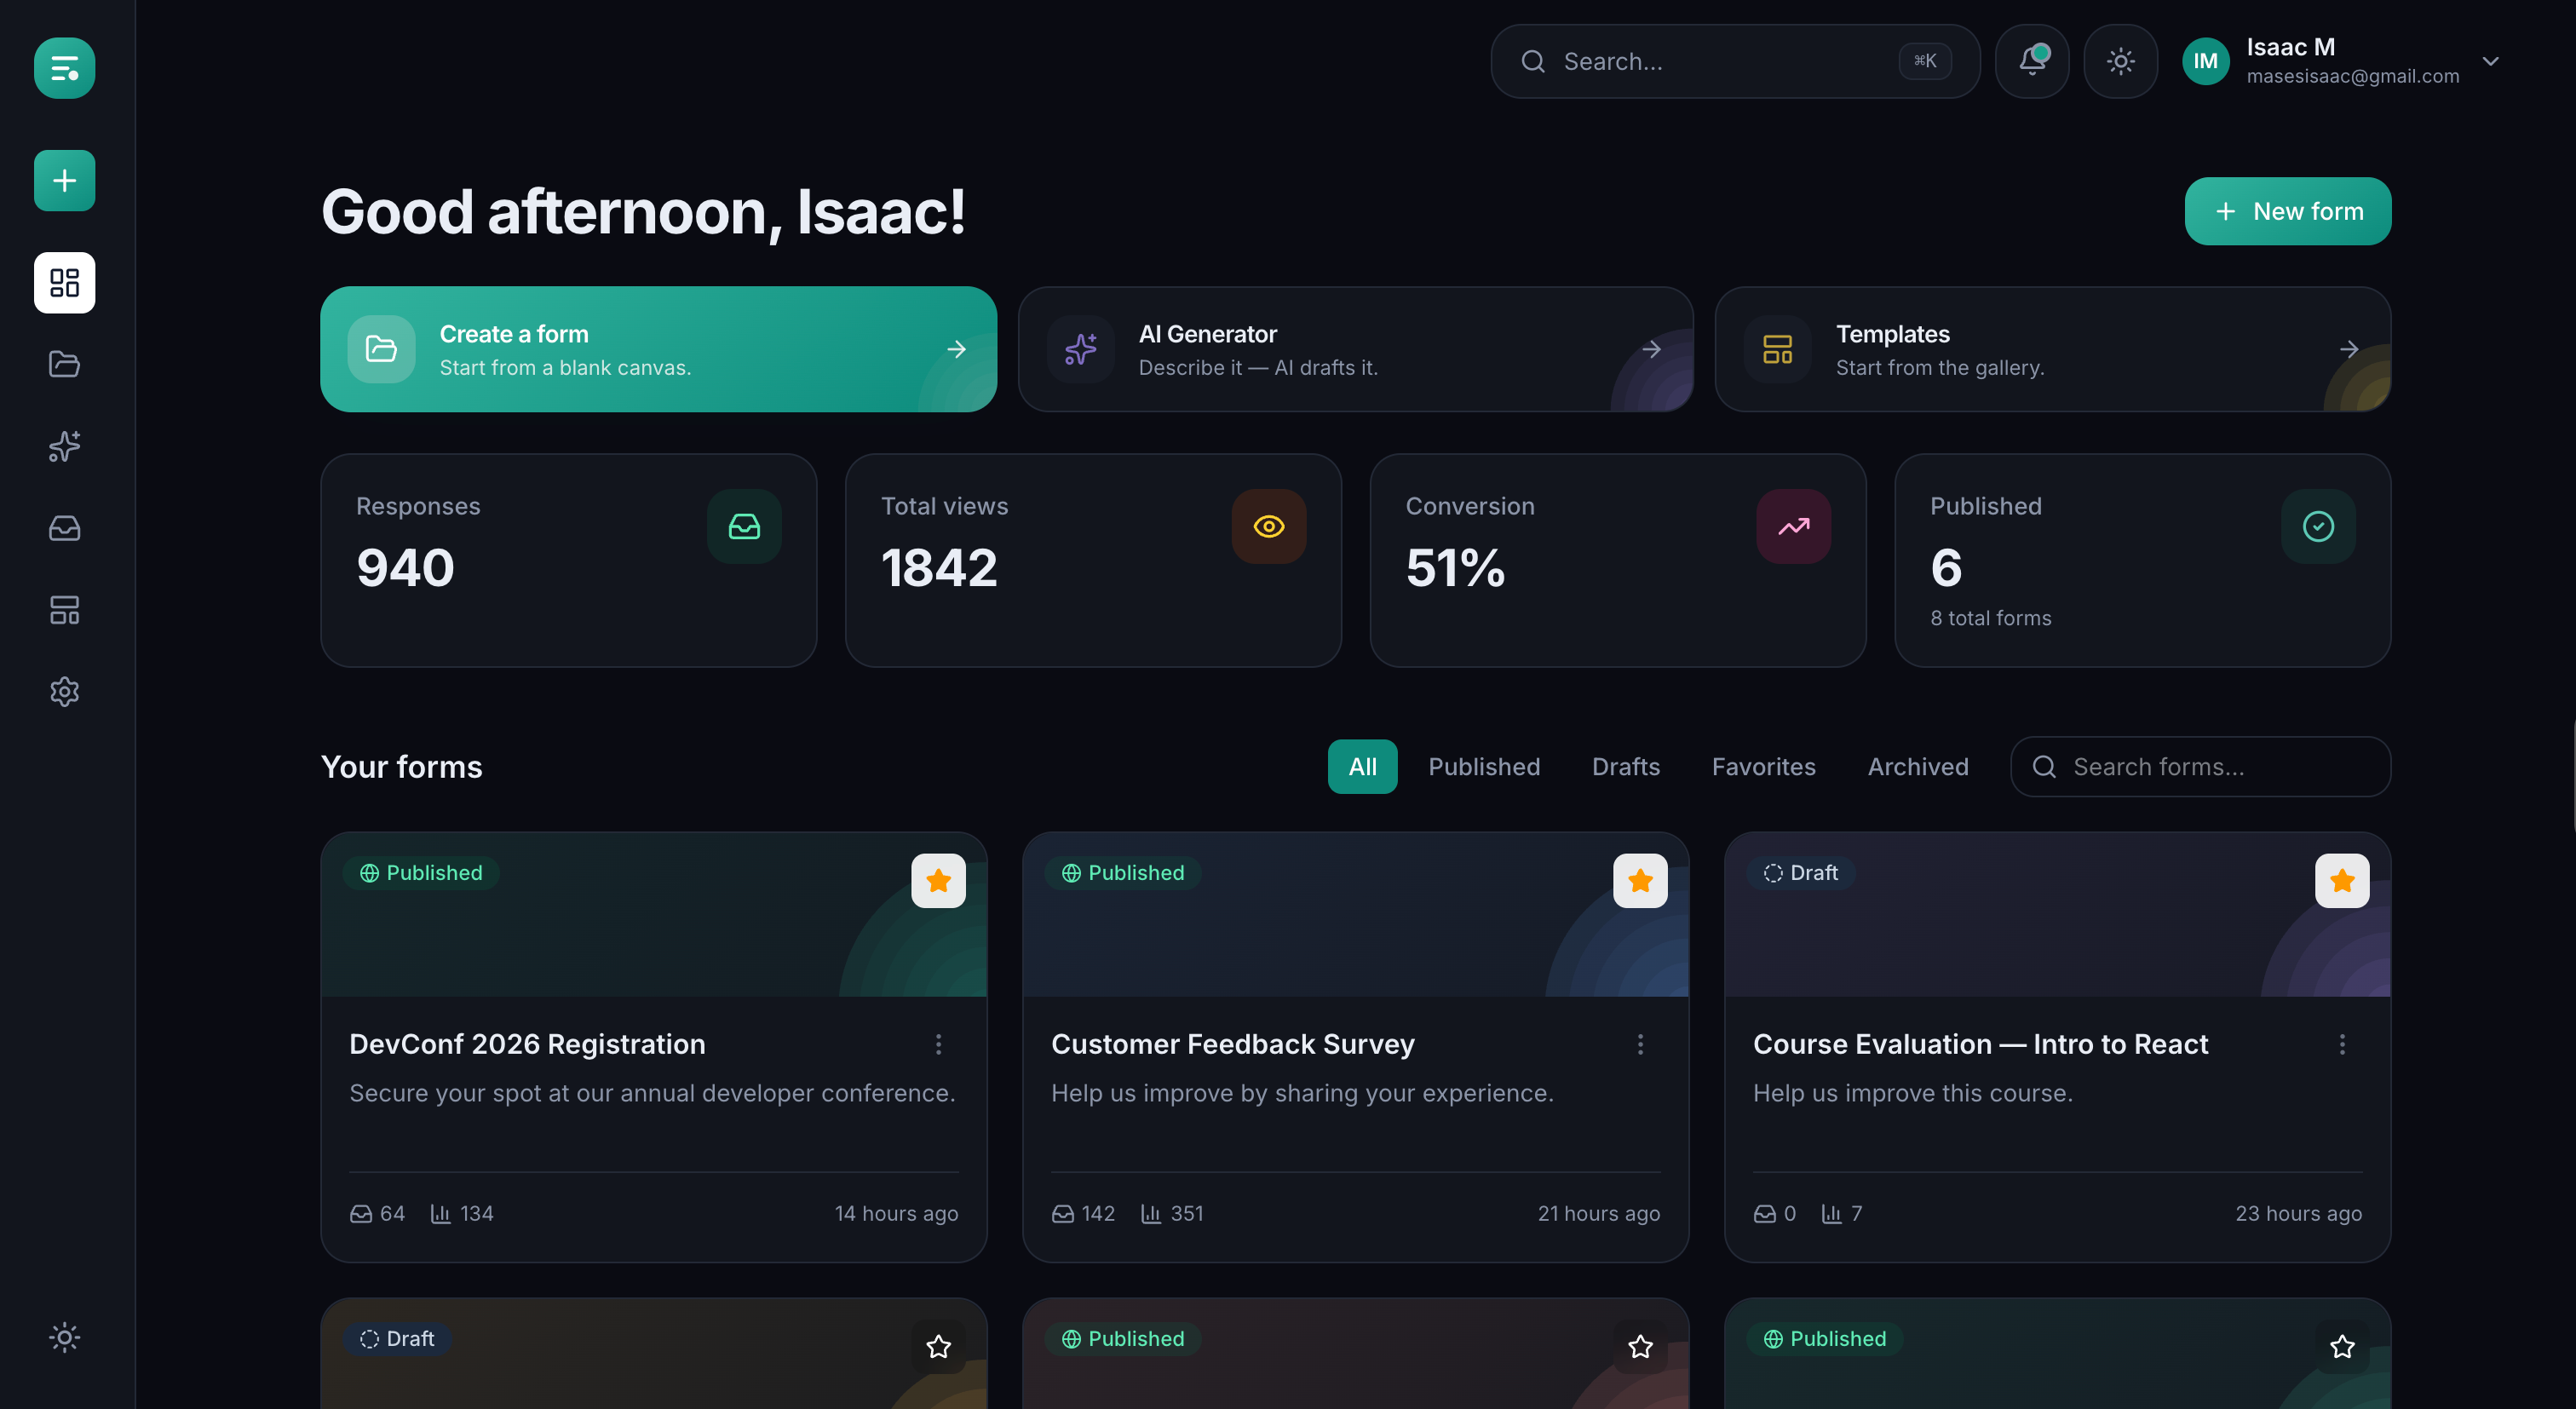Favorite the bottom-middle Published form star
The image size is (2576, 1409).
(x=1640, y=1346)
